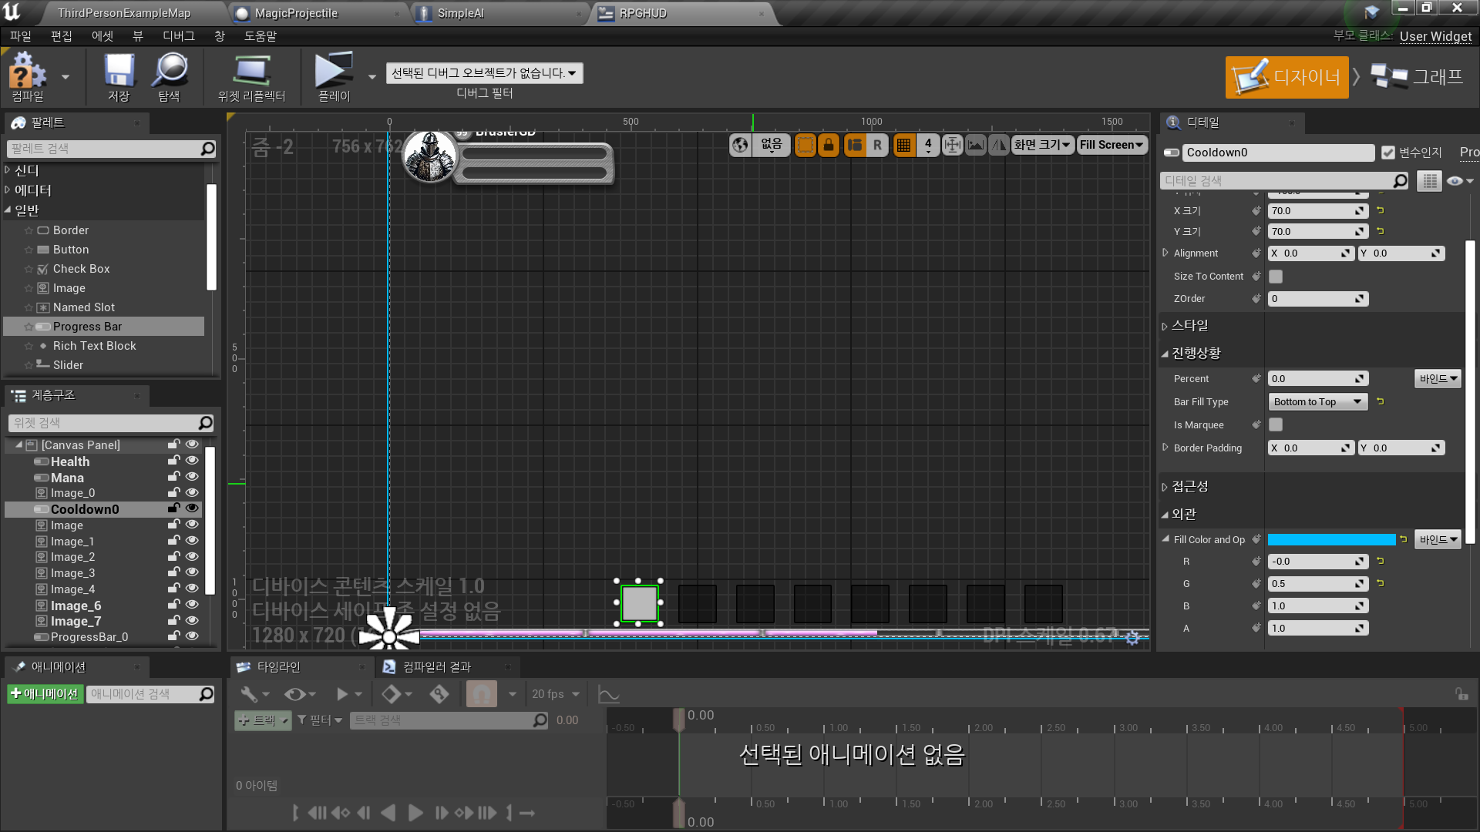Image resolution: width=1480 pixels, height=832 pixels.
Task: Toggle grid snapping in the designer viewport
Action: [903, 145]
